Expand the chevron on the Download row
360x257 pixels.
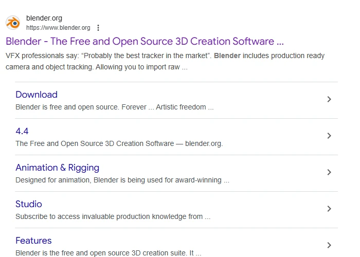[x=329, y=99]
